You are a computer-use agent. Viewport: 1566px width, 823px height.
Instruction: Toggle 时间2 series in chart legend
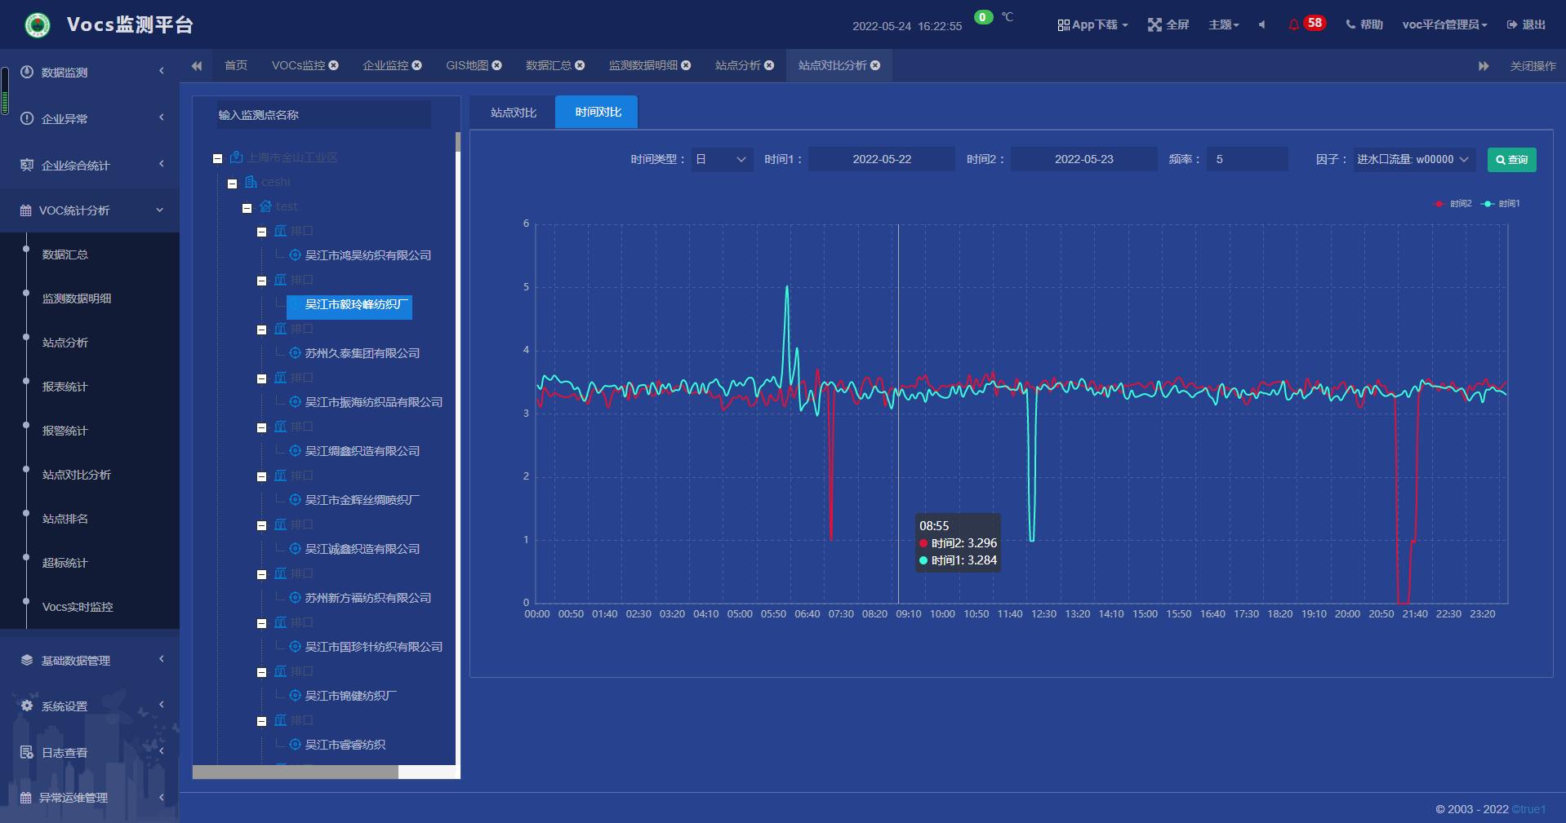1453,204
